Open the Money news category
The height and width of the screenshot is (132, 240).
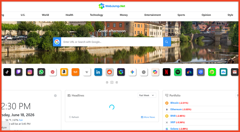tap(124, 15)
